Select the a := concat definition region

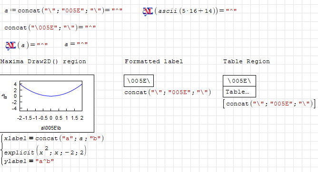(63, 10)
